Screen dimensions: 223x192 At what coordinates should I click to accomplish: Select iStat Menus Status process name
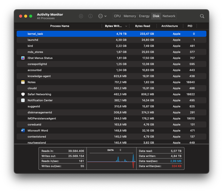(40, 58)
